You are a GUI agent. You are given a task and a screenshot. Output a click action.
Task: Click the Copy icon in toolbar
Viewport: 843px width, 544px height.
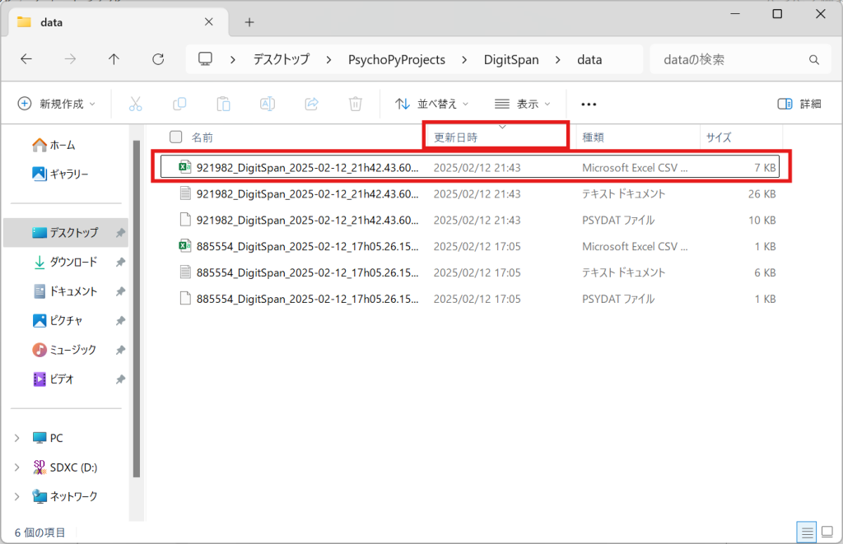pos(179,104)
